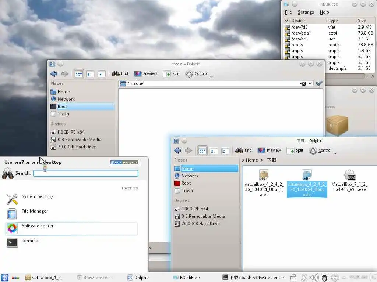Select Home in 下載 Dolphin Places
Viewport: 377px width, 282px height.
pyautogui.click(x=206, y=169)
